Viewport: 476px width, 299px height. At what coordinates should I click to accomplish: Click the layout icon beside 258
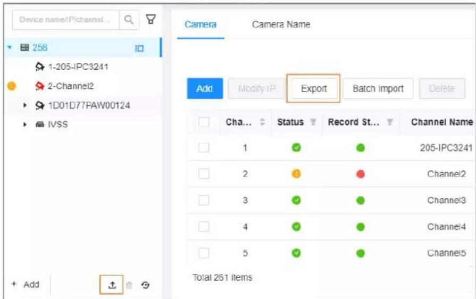pyautogui.click(x=139, y=48)
